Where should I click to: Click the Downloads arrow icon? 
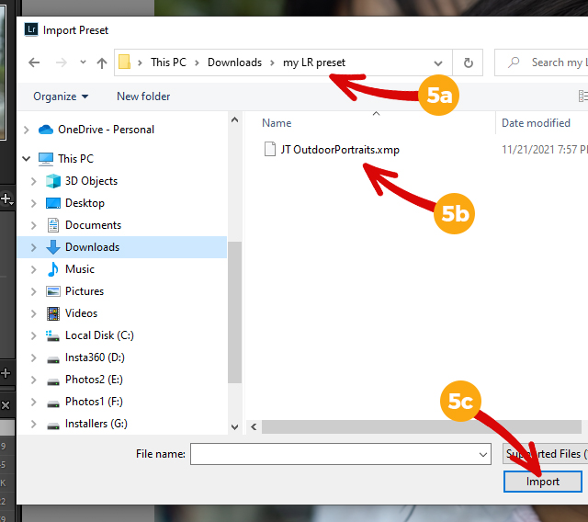pyautogui.click(x=53, y=247)
